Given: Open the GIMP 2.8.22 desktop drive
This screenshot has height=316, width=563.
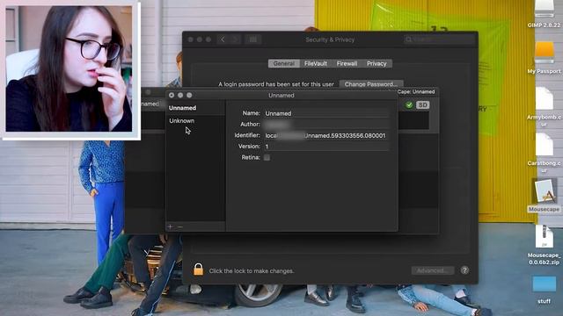Looking at the screenshot, I should (x=544, y=14).
